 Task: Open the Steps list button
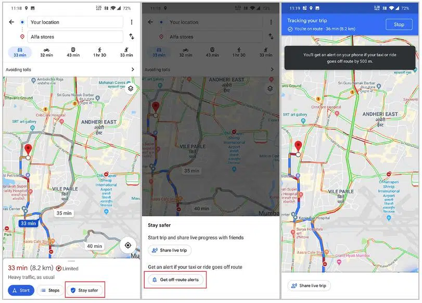click(50, 290)
